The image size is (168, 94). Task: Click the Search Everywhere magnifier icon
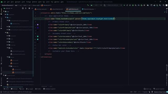[164, 5]
